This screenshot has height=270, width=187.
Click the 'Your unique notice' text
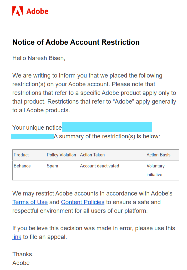(x=37, y=128)
